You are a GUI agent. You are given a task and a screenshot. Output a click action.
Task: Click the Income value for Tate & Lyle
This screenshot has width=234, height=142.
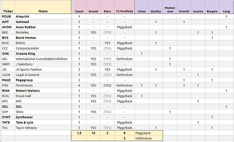[198, 122]
